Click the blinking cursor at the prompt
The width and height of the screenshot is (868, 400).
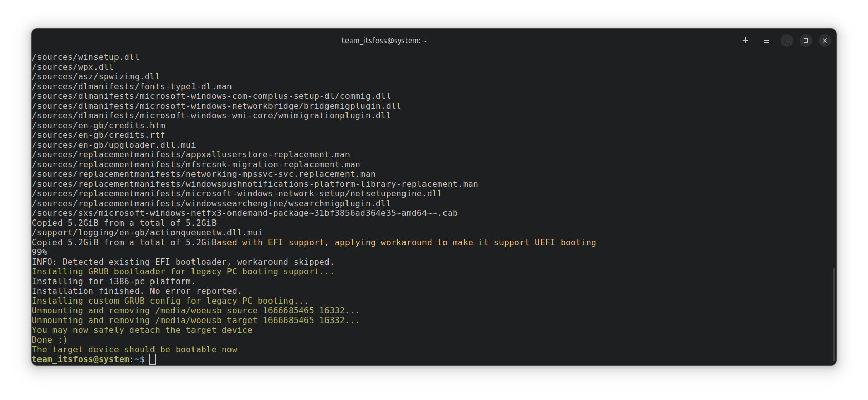pos(152,359)
